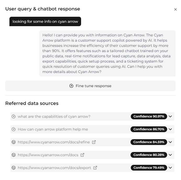Click the fine tune icon beside 'capabilities' source

coord(14,116)
